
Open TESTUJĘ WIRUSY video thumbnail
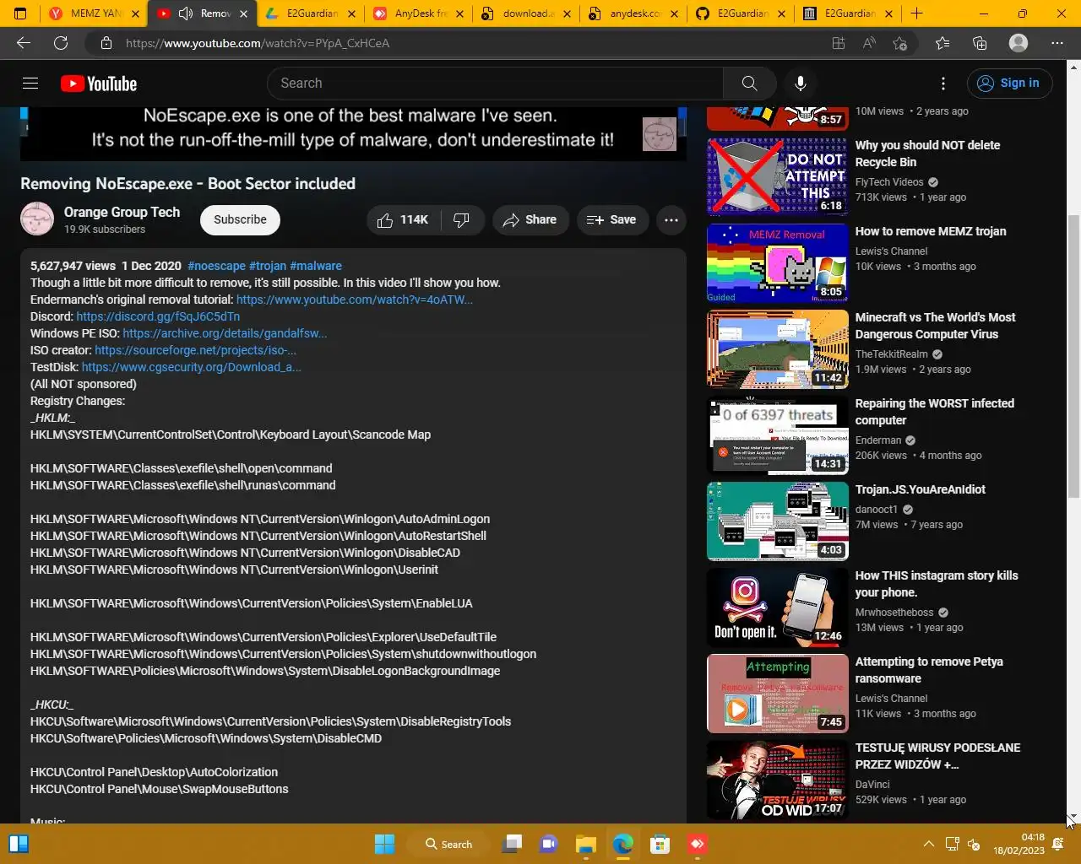(x=777, y=780)
